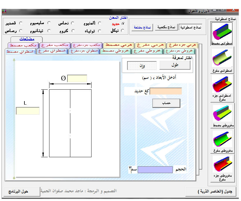
Task: Switch to the مكعب جزء مفرغ tab
Action: click(87, 45)
